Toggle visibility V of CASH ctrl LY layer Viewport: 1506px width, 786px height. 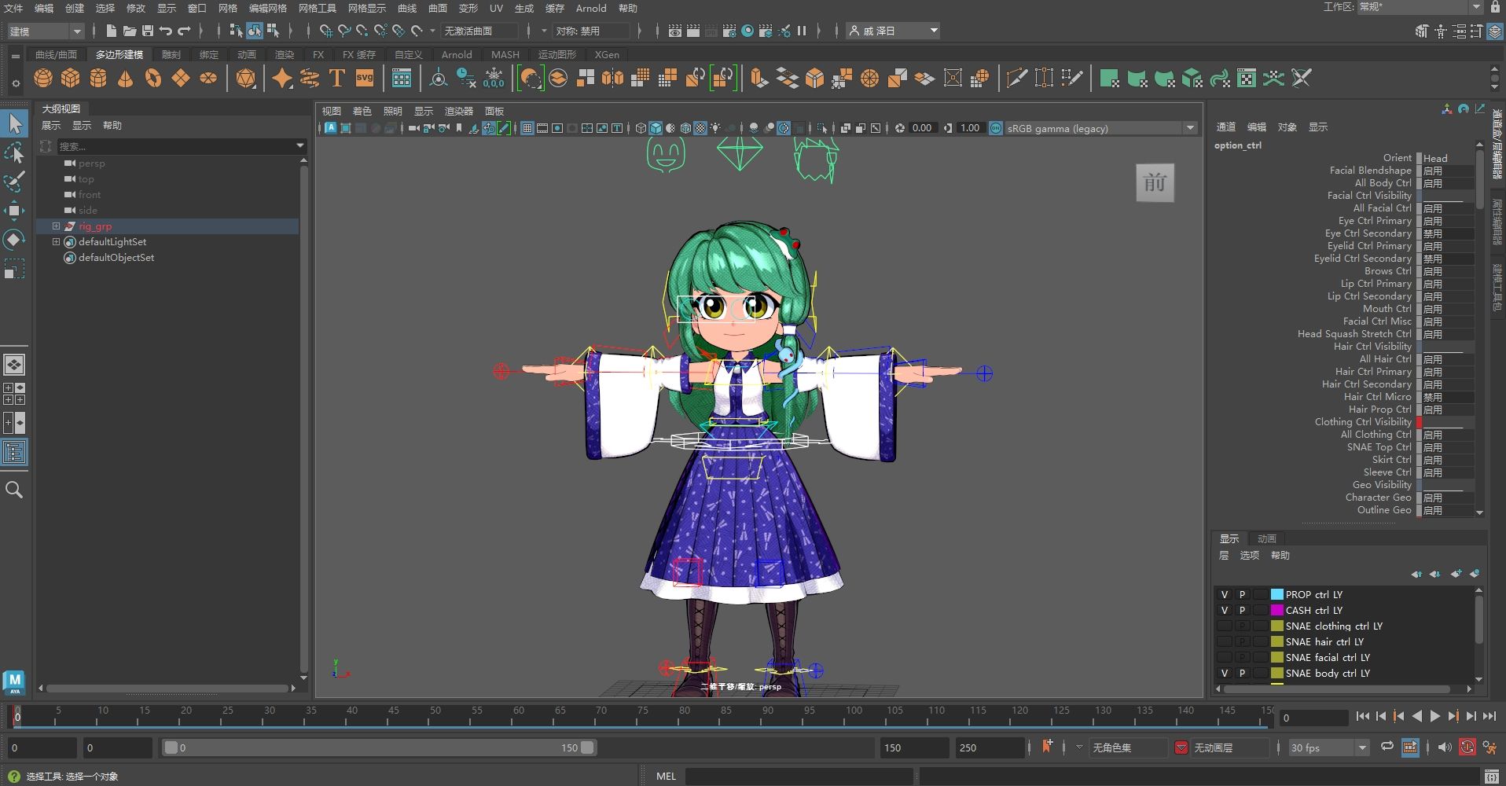tap(1224, 611)
